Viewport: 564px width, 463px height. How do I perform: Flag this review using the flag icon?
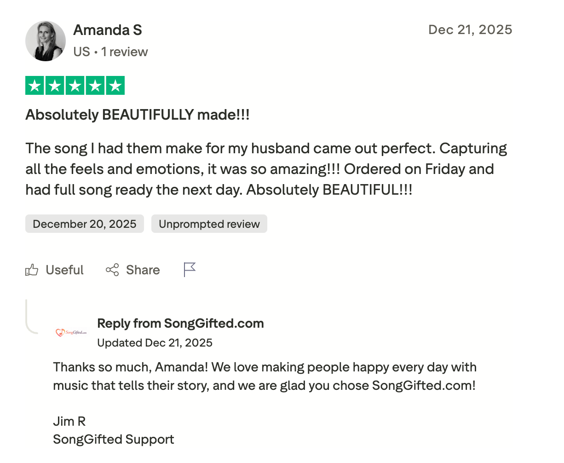190,270
